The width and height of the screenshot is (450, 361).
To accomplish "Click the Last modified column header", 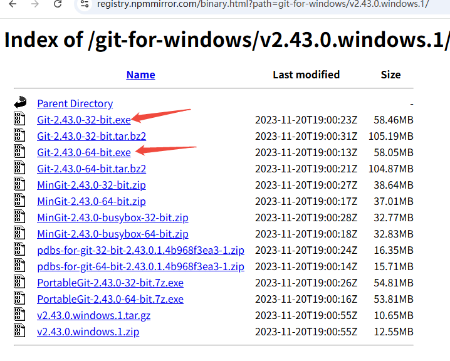I will 306,75.
